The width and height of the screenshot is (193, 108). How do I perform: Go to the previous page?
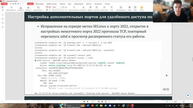(x=87, y=102)
